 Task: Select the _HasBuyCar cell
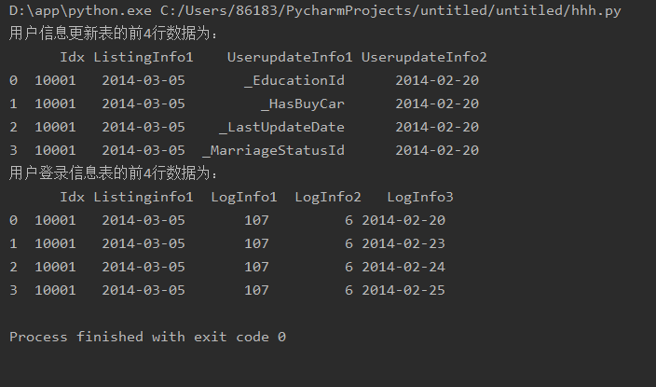(x=303, y=104)
